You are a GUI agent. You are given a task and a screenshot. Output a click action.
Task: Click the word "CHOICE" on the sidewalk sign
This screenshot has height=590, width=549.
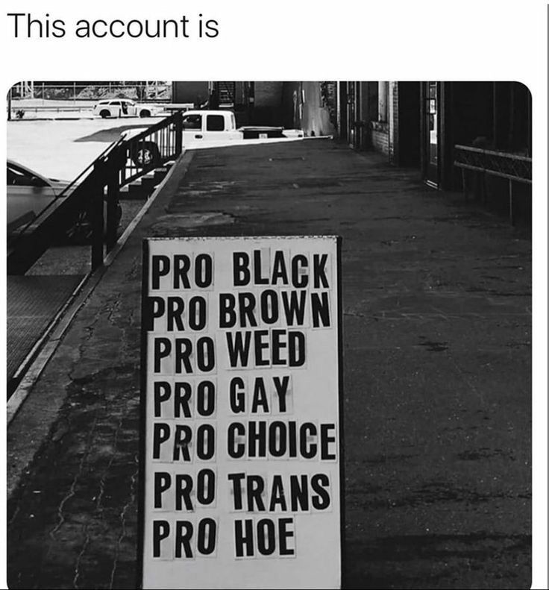[x=281, y=441]
